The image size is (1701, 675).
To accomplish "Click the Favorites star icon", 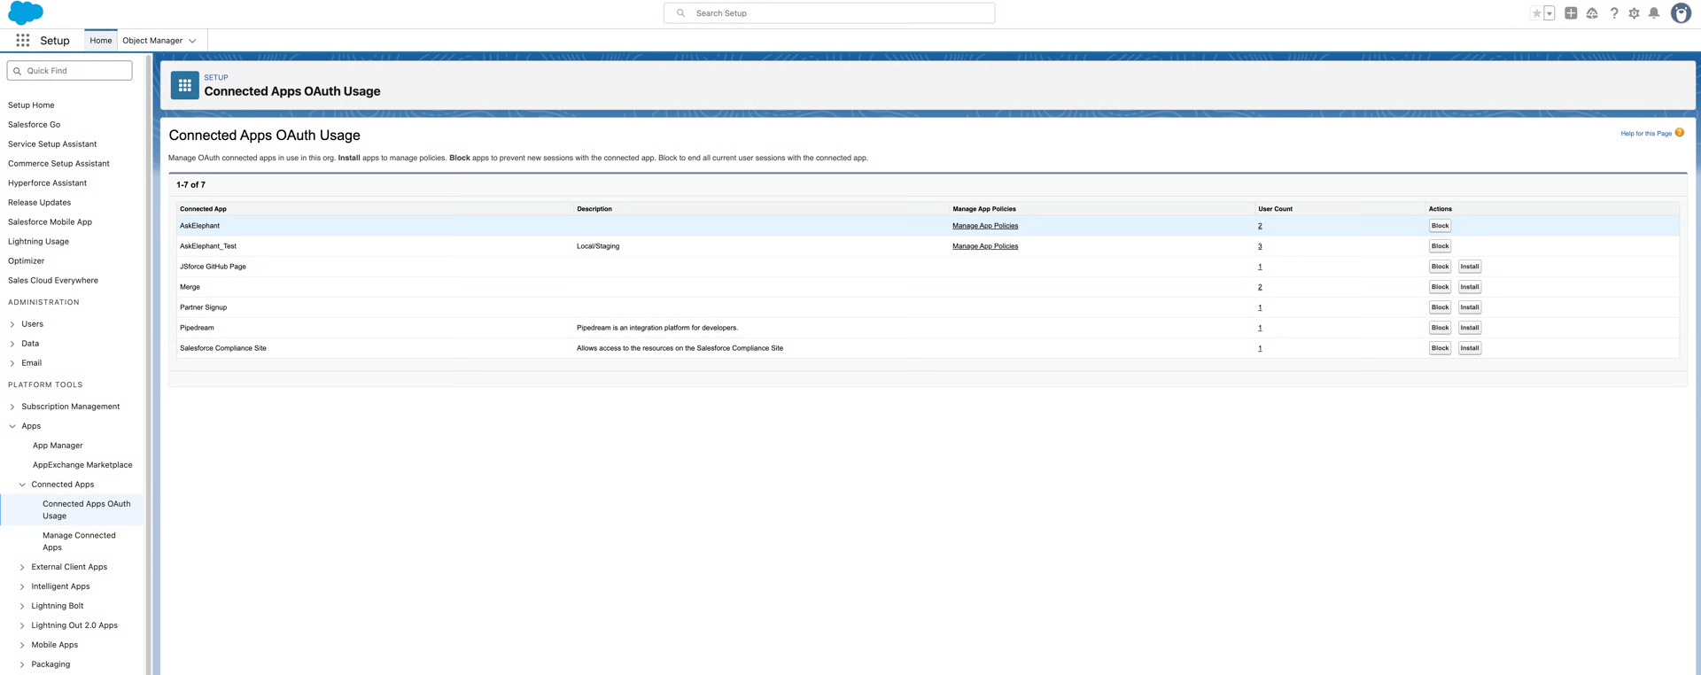I will point(1536,13).
